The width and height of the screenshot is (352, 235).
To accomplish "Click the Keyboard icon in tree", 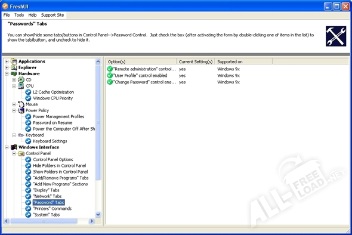I will pos(21,135).
